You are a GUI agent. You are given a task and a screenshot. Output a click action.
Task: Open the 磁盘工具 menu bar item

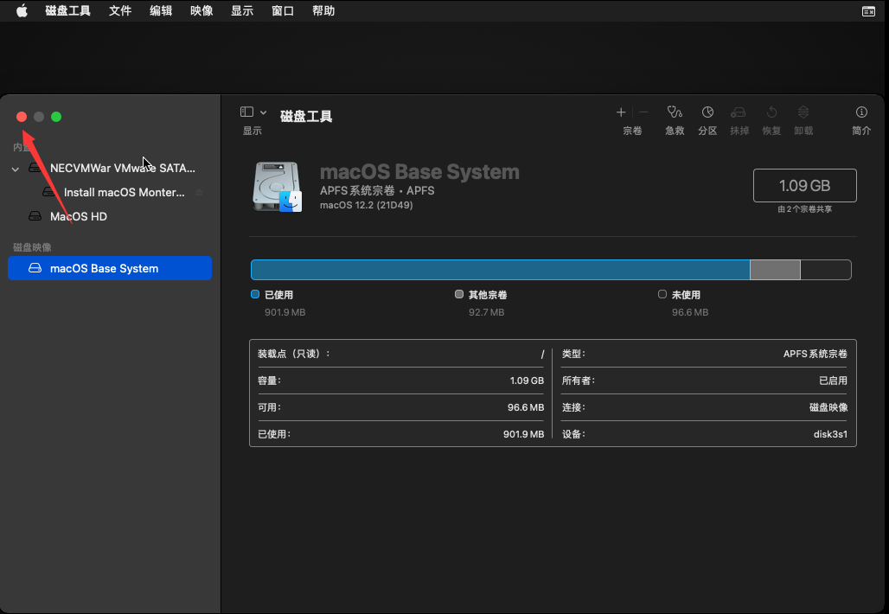(67, 10)
